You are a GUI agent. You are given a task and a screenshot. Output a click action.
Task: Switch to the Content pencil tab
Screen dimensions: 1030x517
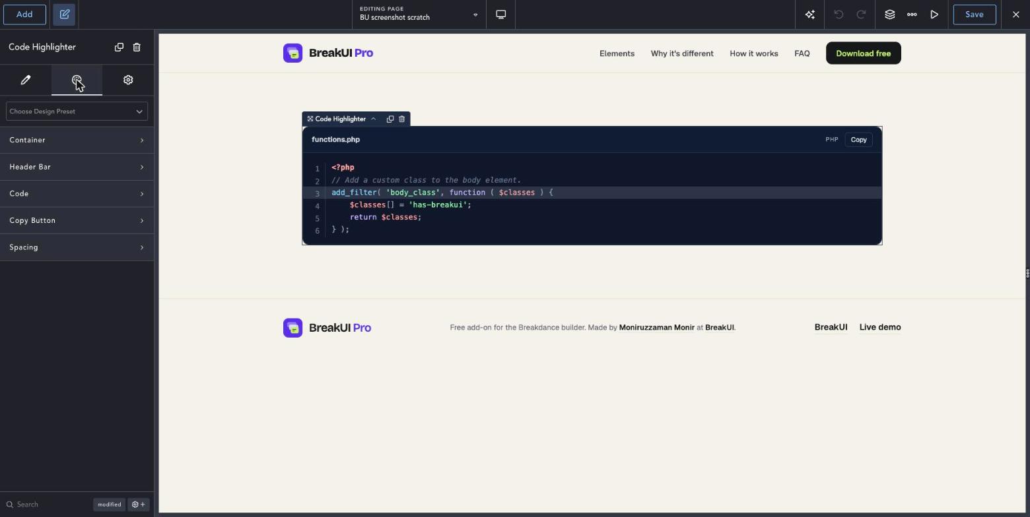pos(26,80)
